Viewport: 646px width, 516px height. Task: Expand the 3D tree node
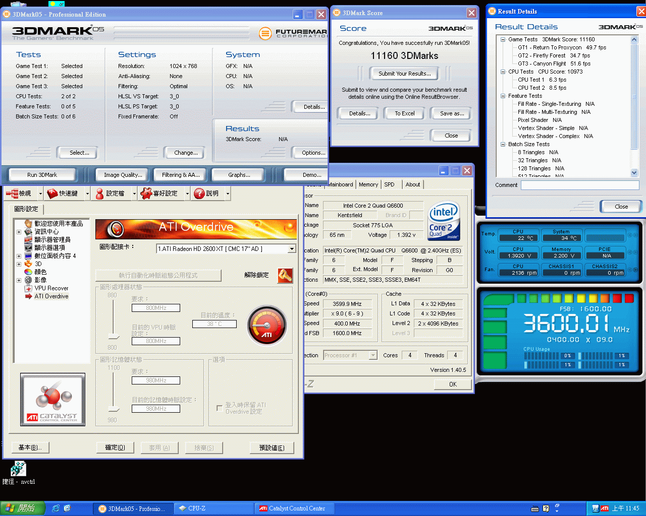pos(19,264)
